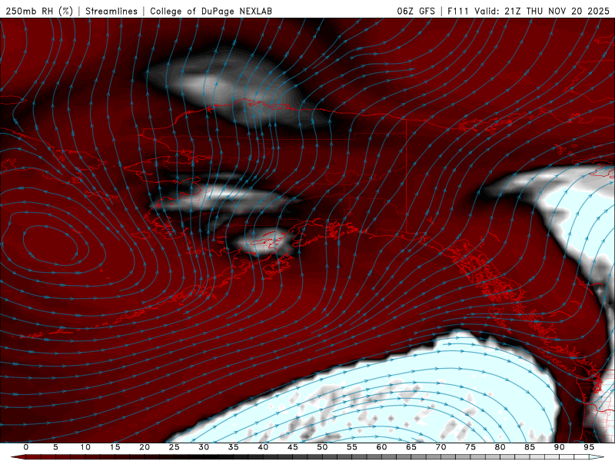Click the "75" colorbar tick label
The width and height of the screenshot is (615, 461).
(x=470, y=447)
